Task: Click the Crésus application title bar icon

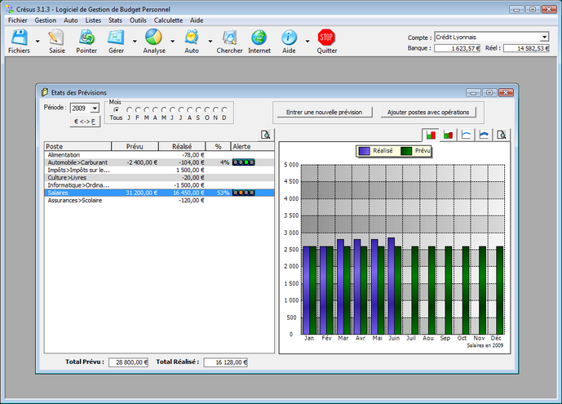Action: coord(10,9)
